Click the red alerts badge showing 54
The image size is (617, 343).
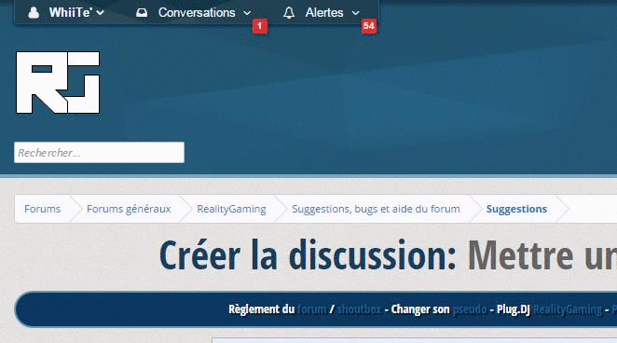coord(369,26)
